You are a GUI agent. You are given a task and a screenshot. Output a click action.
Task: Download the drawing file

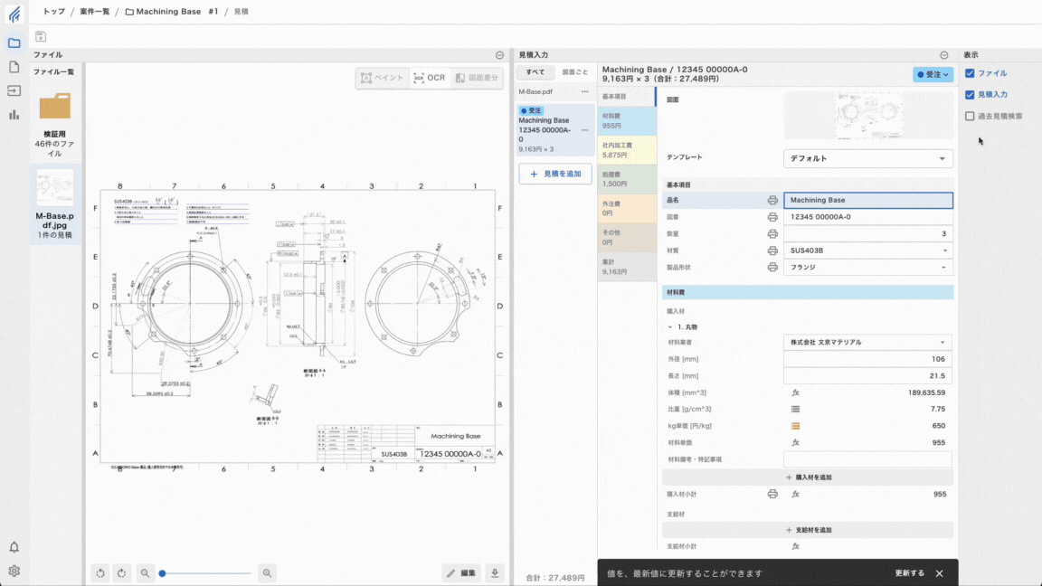[x=495, y=572]
